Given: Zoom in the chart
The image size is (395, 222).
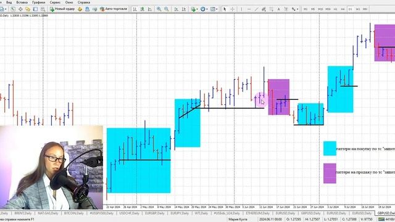Looking at the screenshot, I should tap(159, 9).
